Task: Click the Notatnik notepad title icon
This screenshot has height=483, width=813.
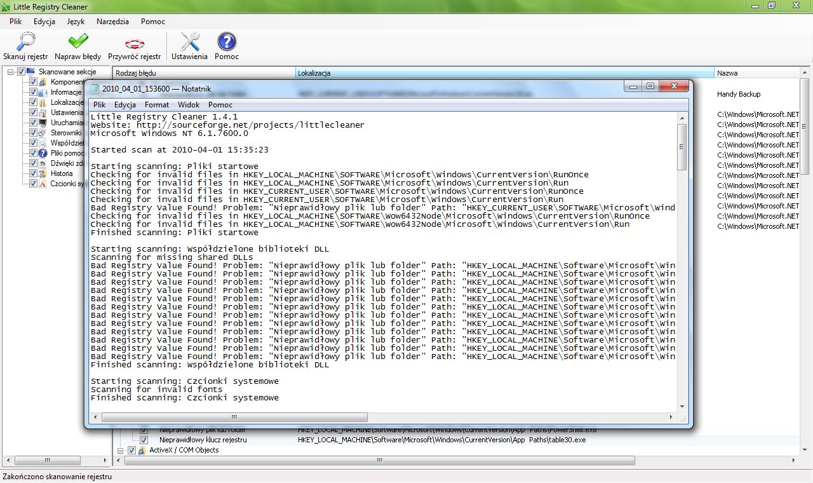Action: click(x=95, y=89)
